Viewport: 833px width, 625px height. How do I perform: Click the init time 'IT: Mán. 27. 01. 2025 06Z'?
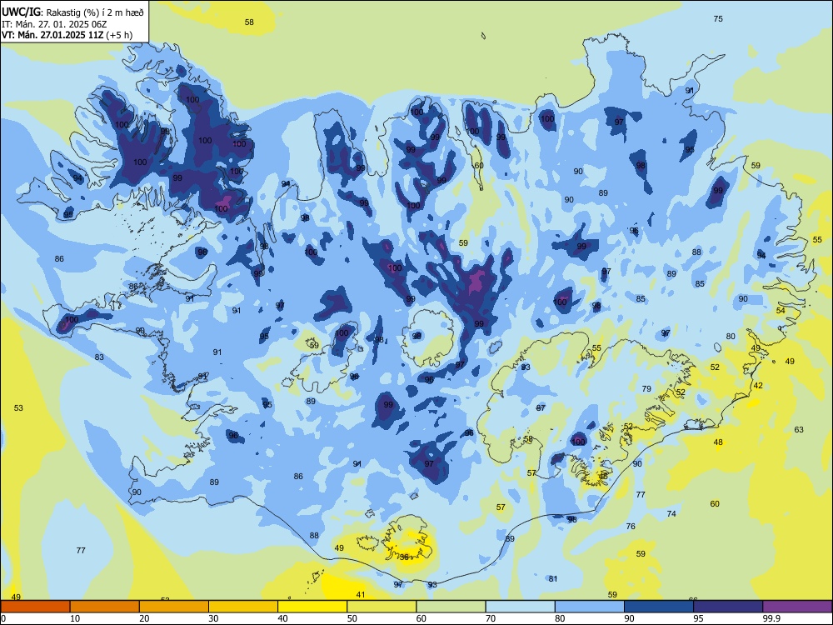(54, 24)
